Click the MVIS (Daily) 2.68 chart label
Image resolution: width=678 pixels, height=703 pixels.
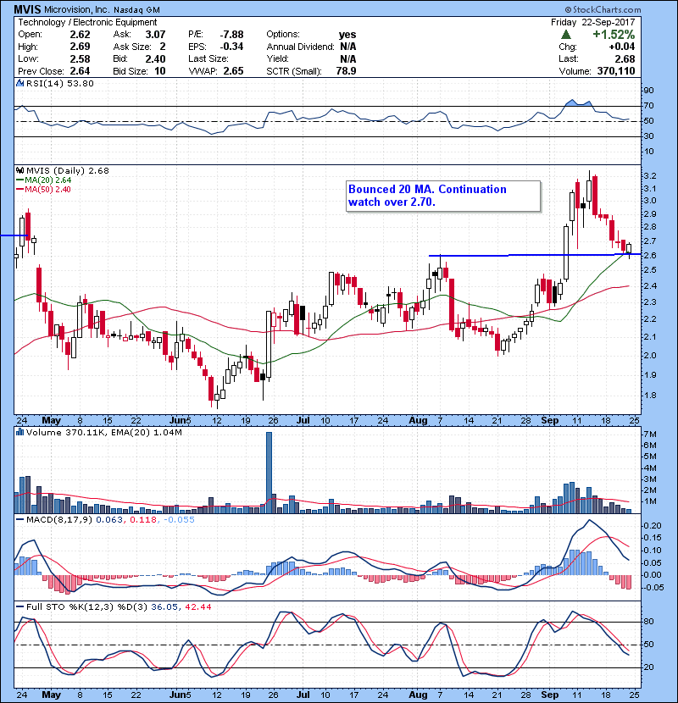click(67, 171)
